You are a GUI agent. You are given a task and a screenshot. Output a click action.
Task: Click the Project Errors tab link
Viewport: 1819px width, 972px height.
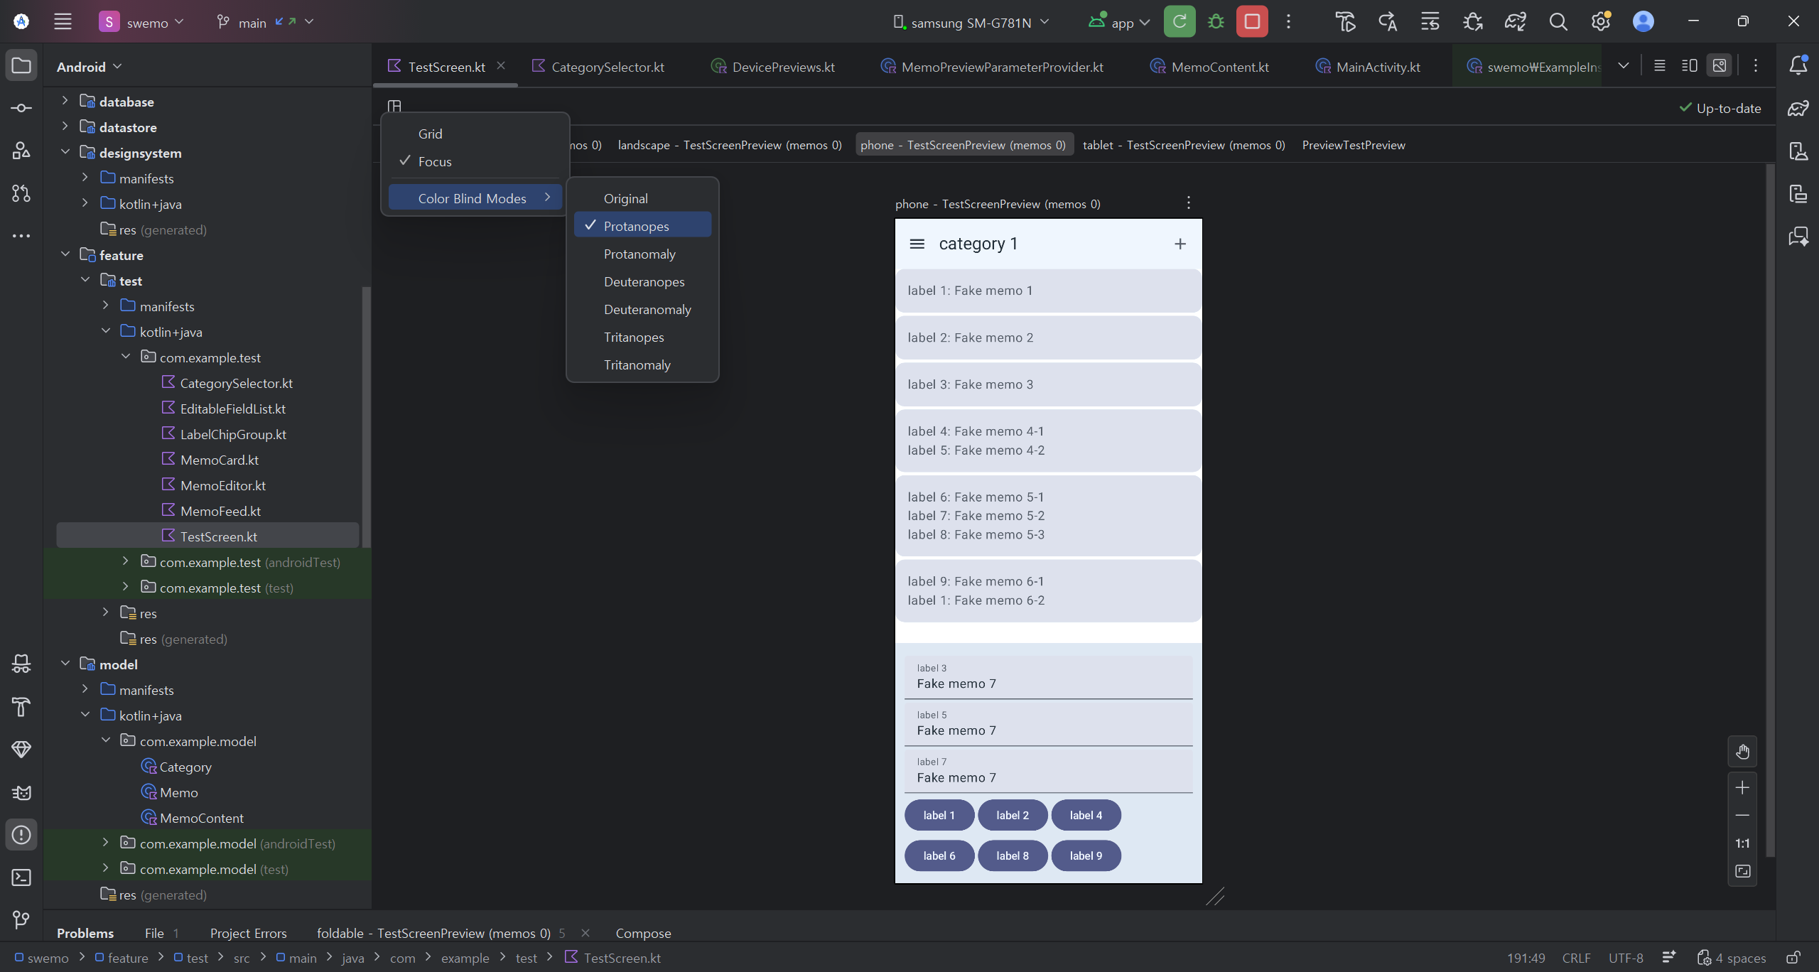pyautogui.click(x=248, y=933)
